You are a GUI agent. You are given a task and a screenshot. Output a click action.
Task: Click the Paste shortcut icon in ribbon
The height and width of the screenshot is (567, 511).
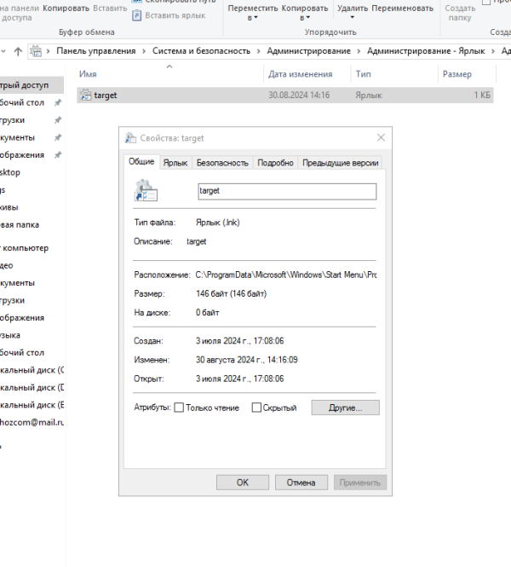(x=136, y=15)
